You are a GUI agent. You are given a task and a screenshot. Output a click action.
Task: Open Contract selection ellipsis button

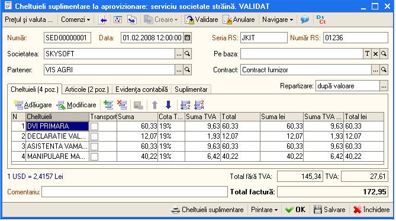coord(375,70)
